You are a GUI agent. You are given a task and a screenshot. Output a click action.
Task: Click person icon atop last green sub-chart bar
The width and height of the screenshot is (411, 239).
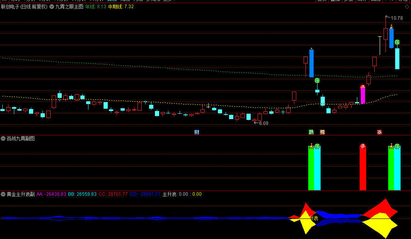391,146
